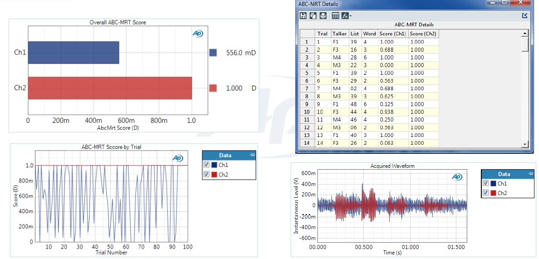Click the scrollbar thumb of the details table

[524, 44]
